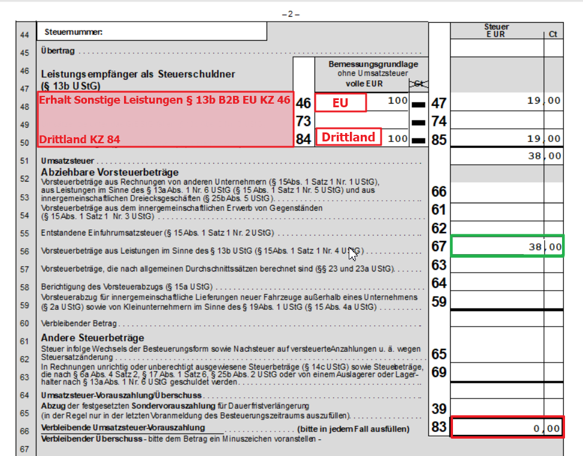
Task: Click the 'Umsatzsteuer' label on line 51
Action: tap(67, 161)
